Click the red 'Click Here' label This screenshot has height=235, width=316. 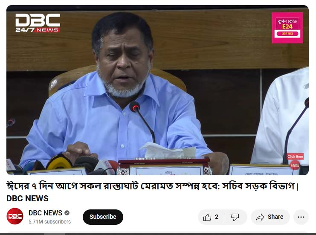(295, 157)
